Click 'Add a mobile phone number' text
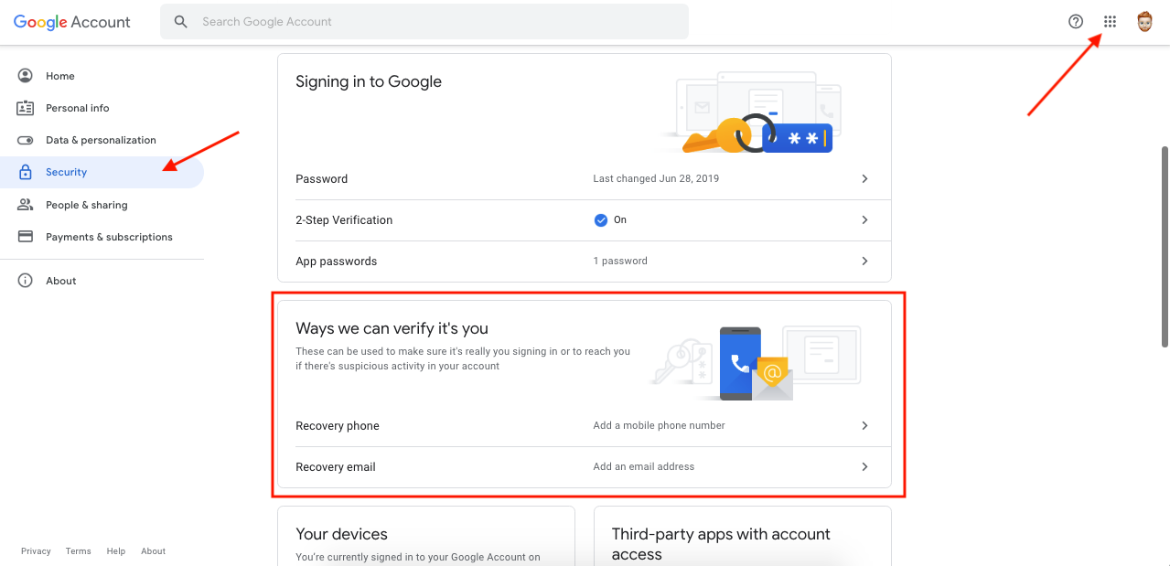This screenshot has width=1170, height=566. pos(659,426)
